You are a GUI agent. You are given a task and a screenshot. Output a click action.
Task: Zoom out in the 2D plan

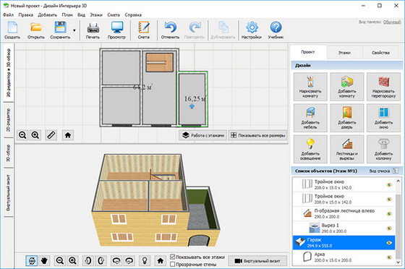pos(22,135)
